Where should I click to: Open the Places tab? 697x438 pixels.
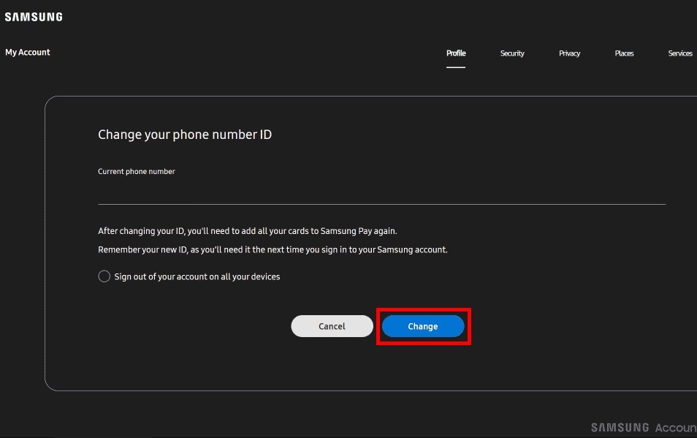624,53
